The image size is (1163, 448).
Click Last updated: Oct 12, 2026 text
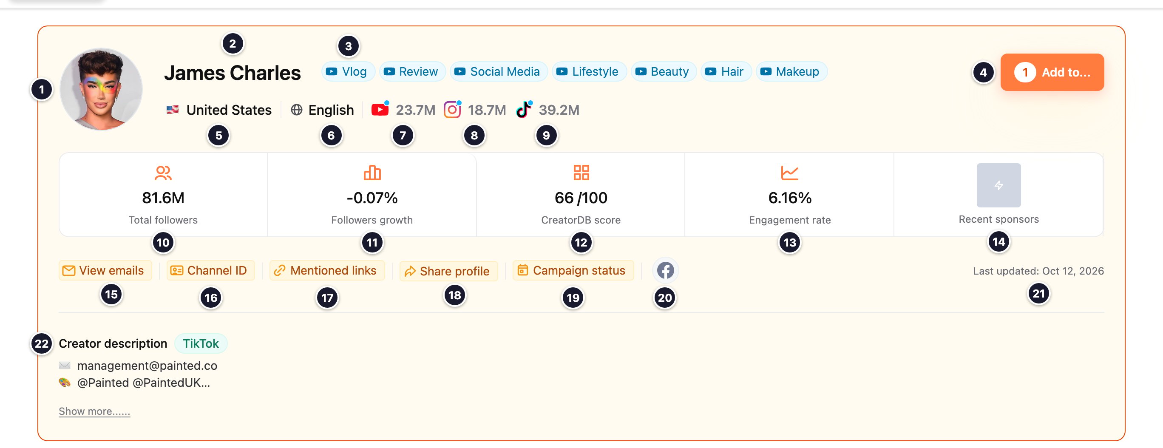[1038, 271]
